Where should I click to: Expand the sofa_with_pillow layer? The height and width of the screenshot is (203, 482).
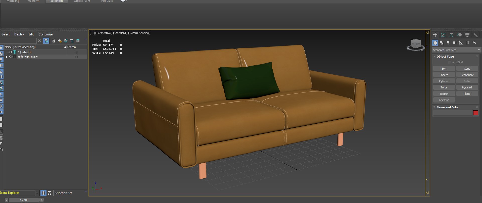point(7,57)
